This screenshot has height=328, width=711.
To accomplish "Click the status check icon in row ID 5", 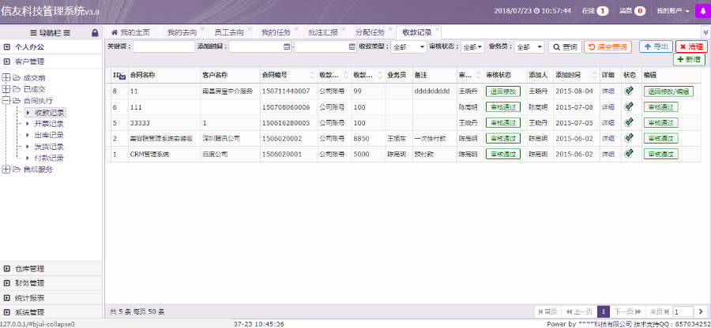I will click(x=629, y=122).
